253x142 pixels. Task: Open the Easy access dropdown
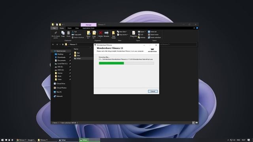[123, 35]
